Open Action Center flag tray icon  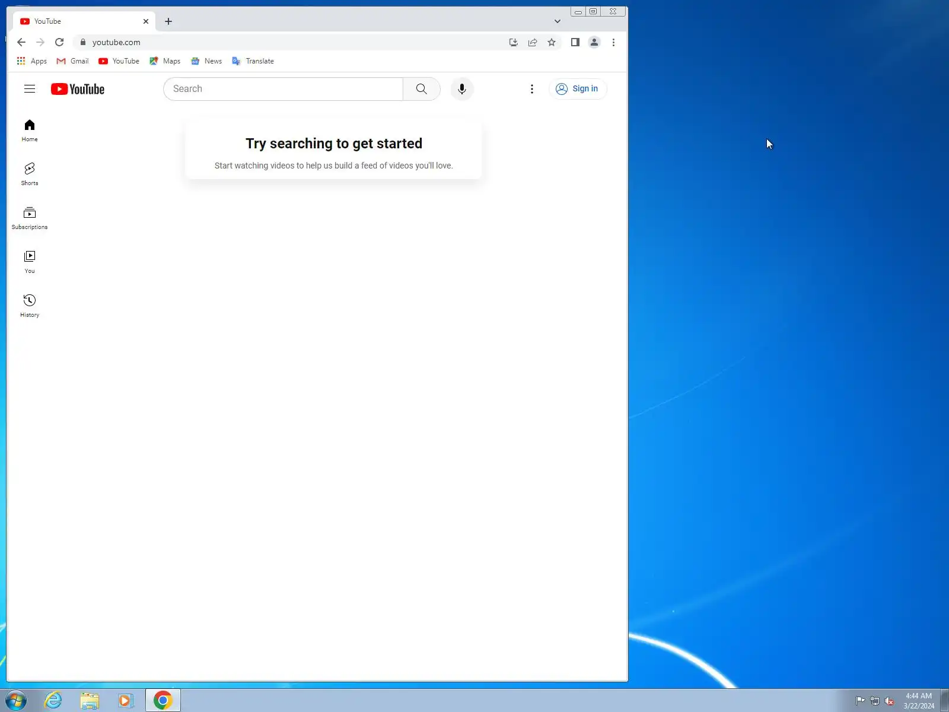click(x=860, y=701)
